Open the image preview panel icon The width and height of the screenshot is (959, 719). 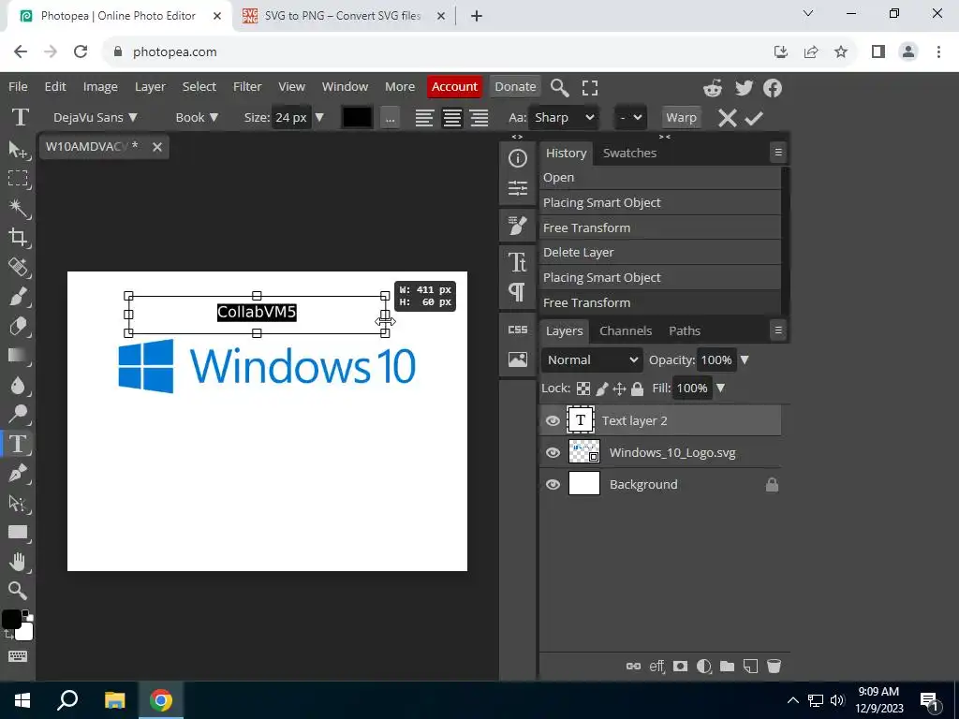(517, 359)
